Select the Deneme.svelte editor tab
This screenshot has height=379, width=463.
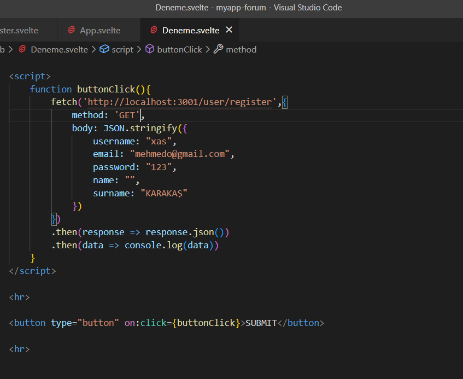(190, 30)
